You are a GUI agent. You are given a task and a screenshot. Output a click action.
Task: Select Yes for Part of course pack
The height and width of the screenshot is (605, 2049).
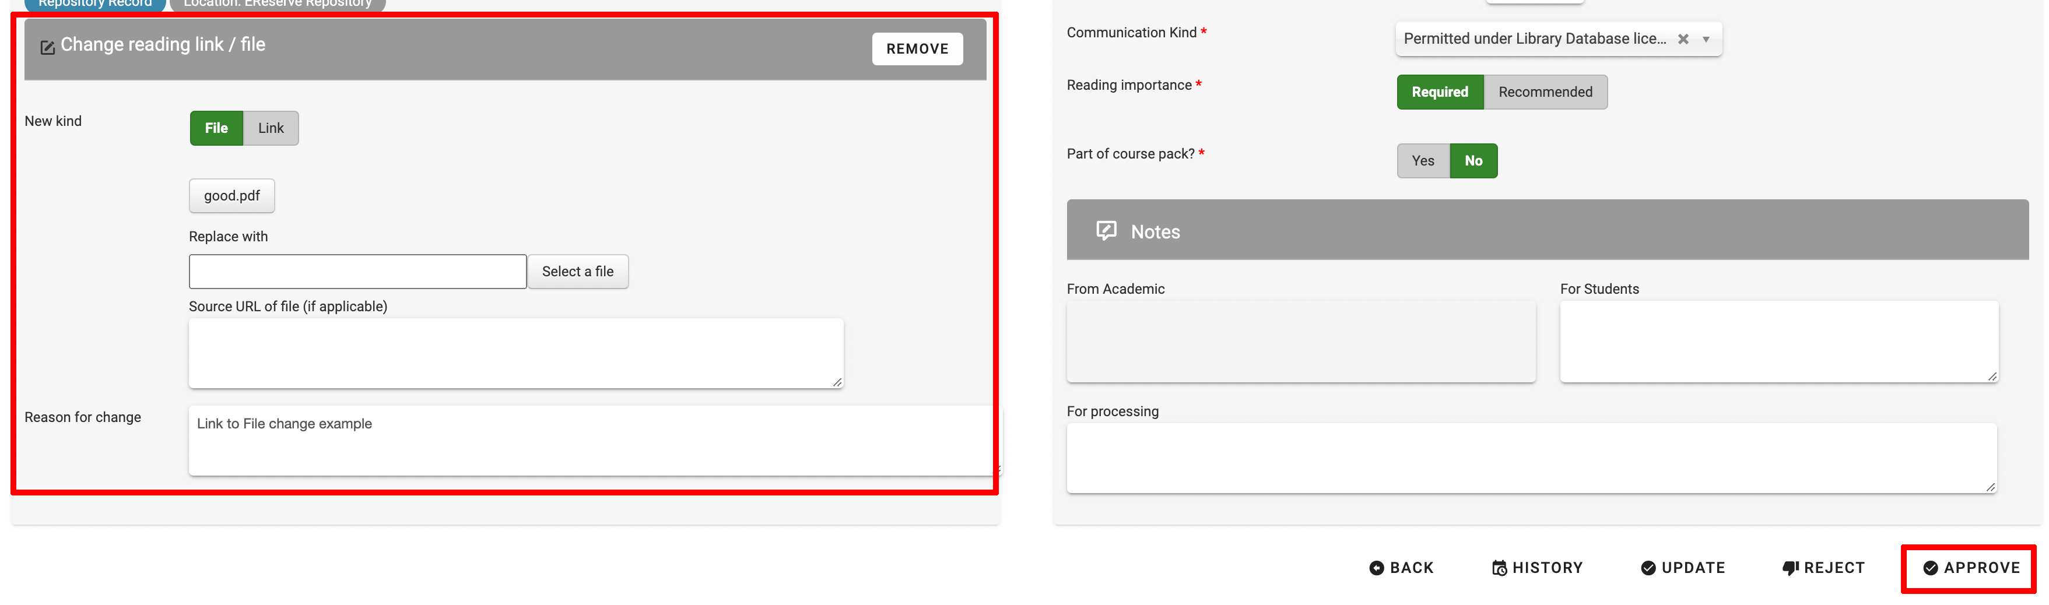click(1423, 160)
